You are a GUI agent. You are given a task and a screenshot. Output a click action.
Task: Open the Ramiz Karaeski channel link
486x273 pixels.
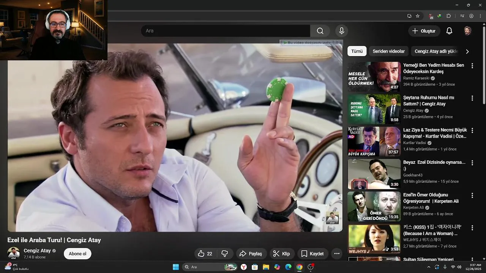coord(417,78)
